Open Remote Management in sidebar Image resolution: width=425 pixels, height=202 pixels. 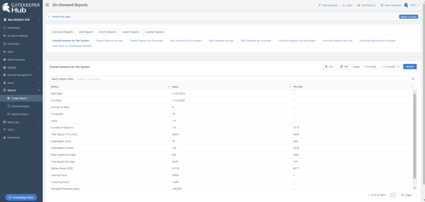pos(19,75)
